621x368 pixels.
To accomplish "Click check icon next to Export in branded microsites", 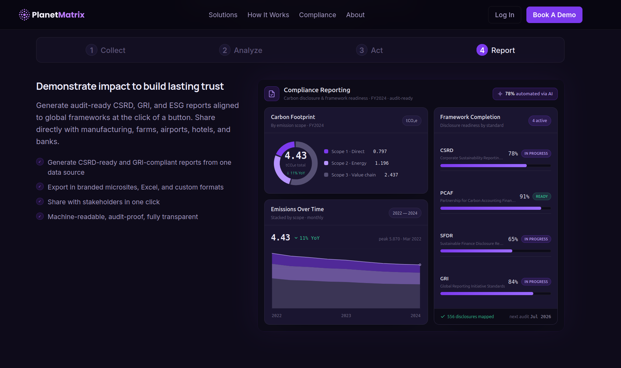I will click(x=40, y=187).
